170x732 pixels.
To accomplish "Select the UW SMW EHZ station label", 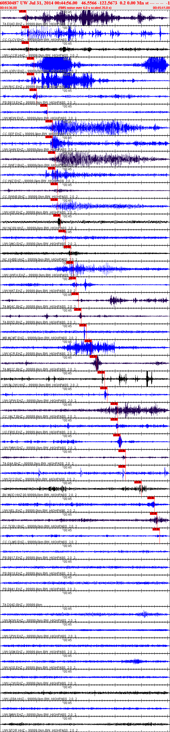I will [x=39, y=715].
